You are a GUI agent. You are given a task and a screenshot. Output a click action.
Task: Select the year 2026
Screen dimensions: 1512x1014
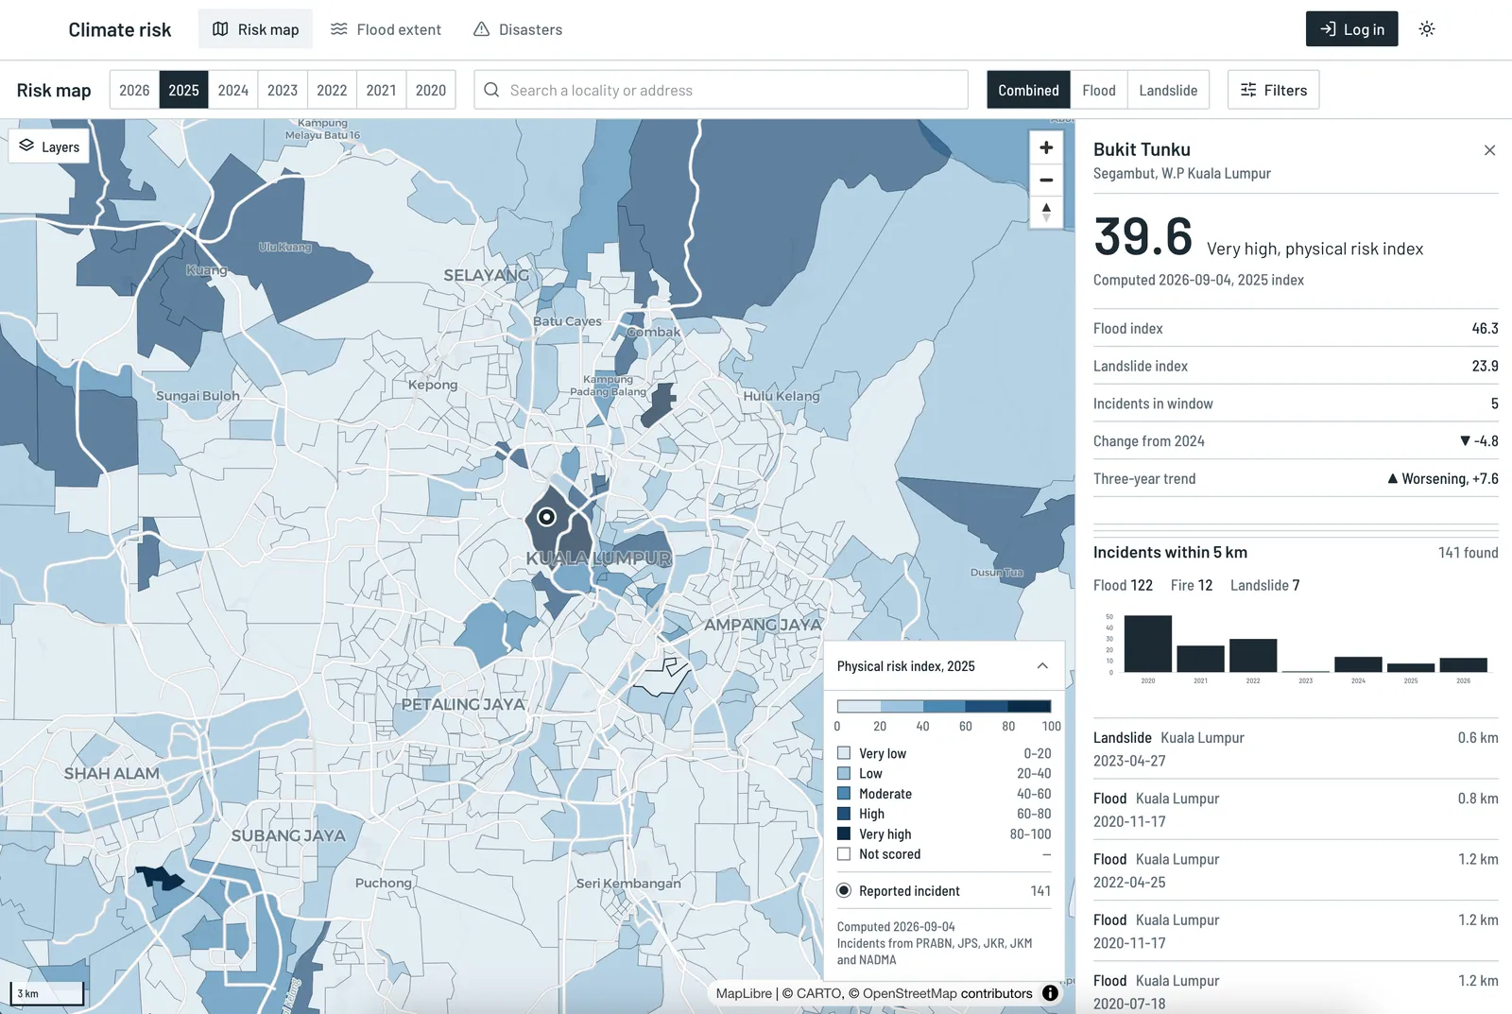(134, 90)
